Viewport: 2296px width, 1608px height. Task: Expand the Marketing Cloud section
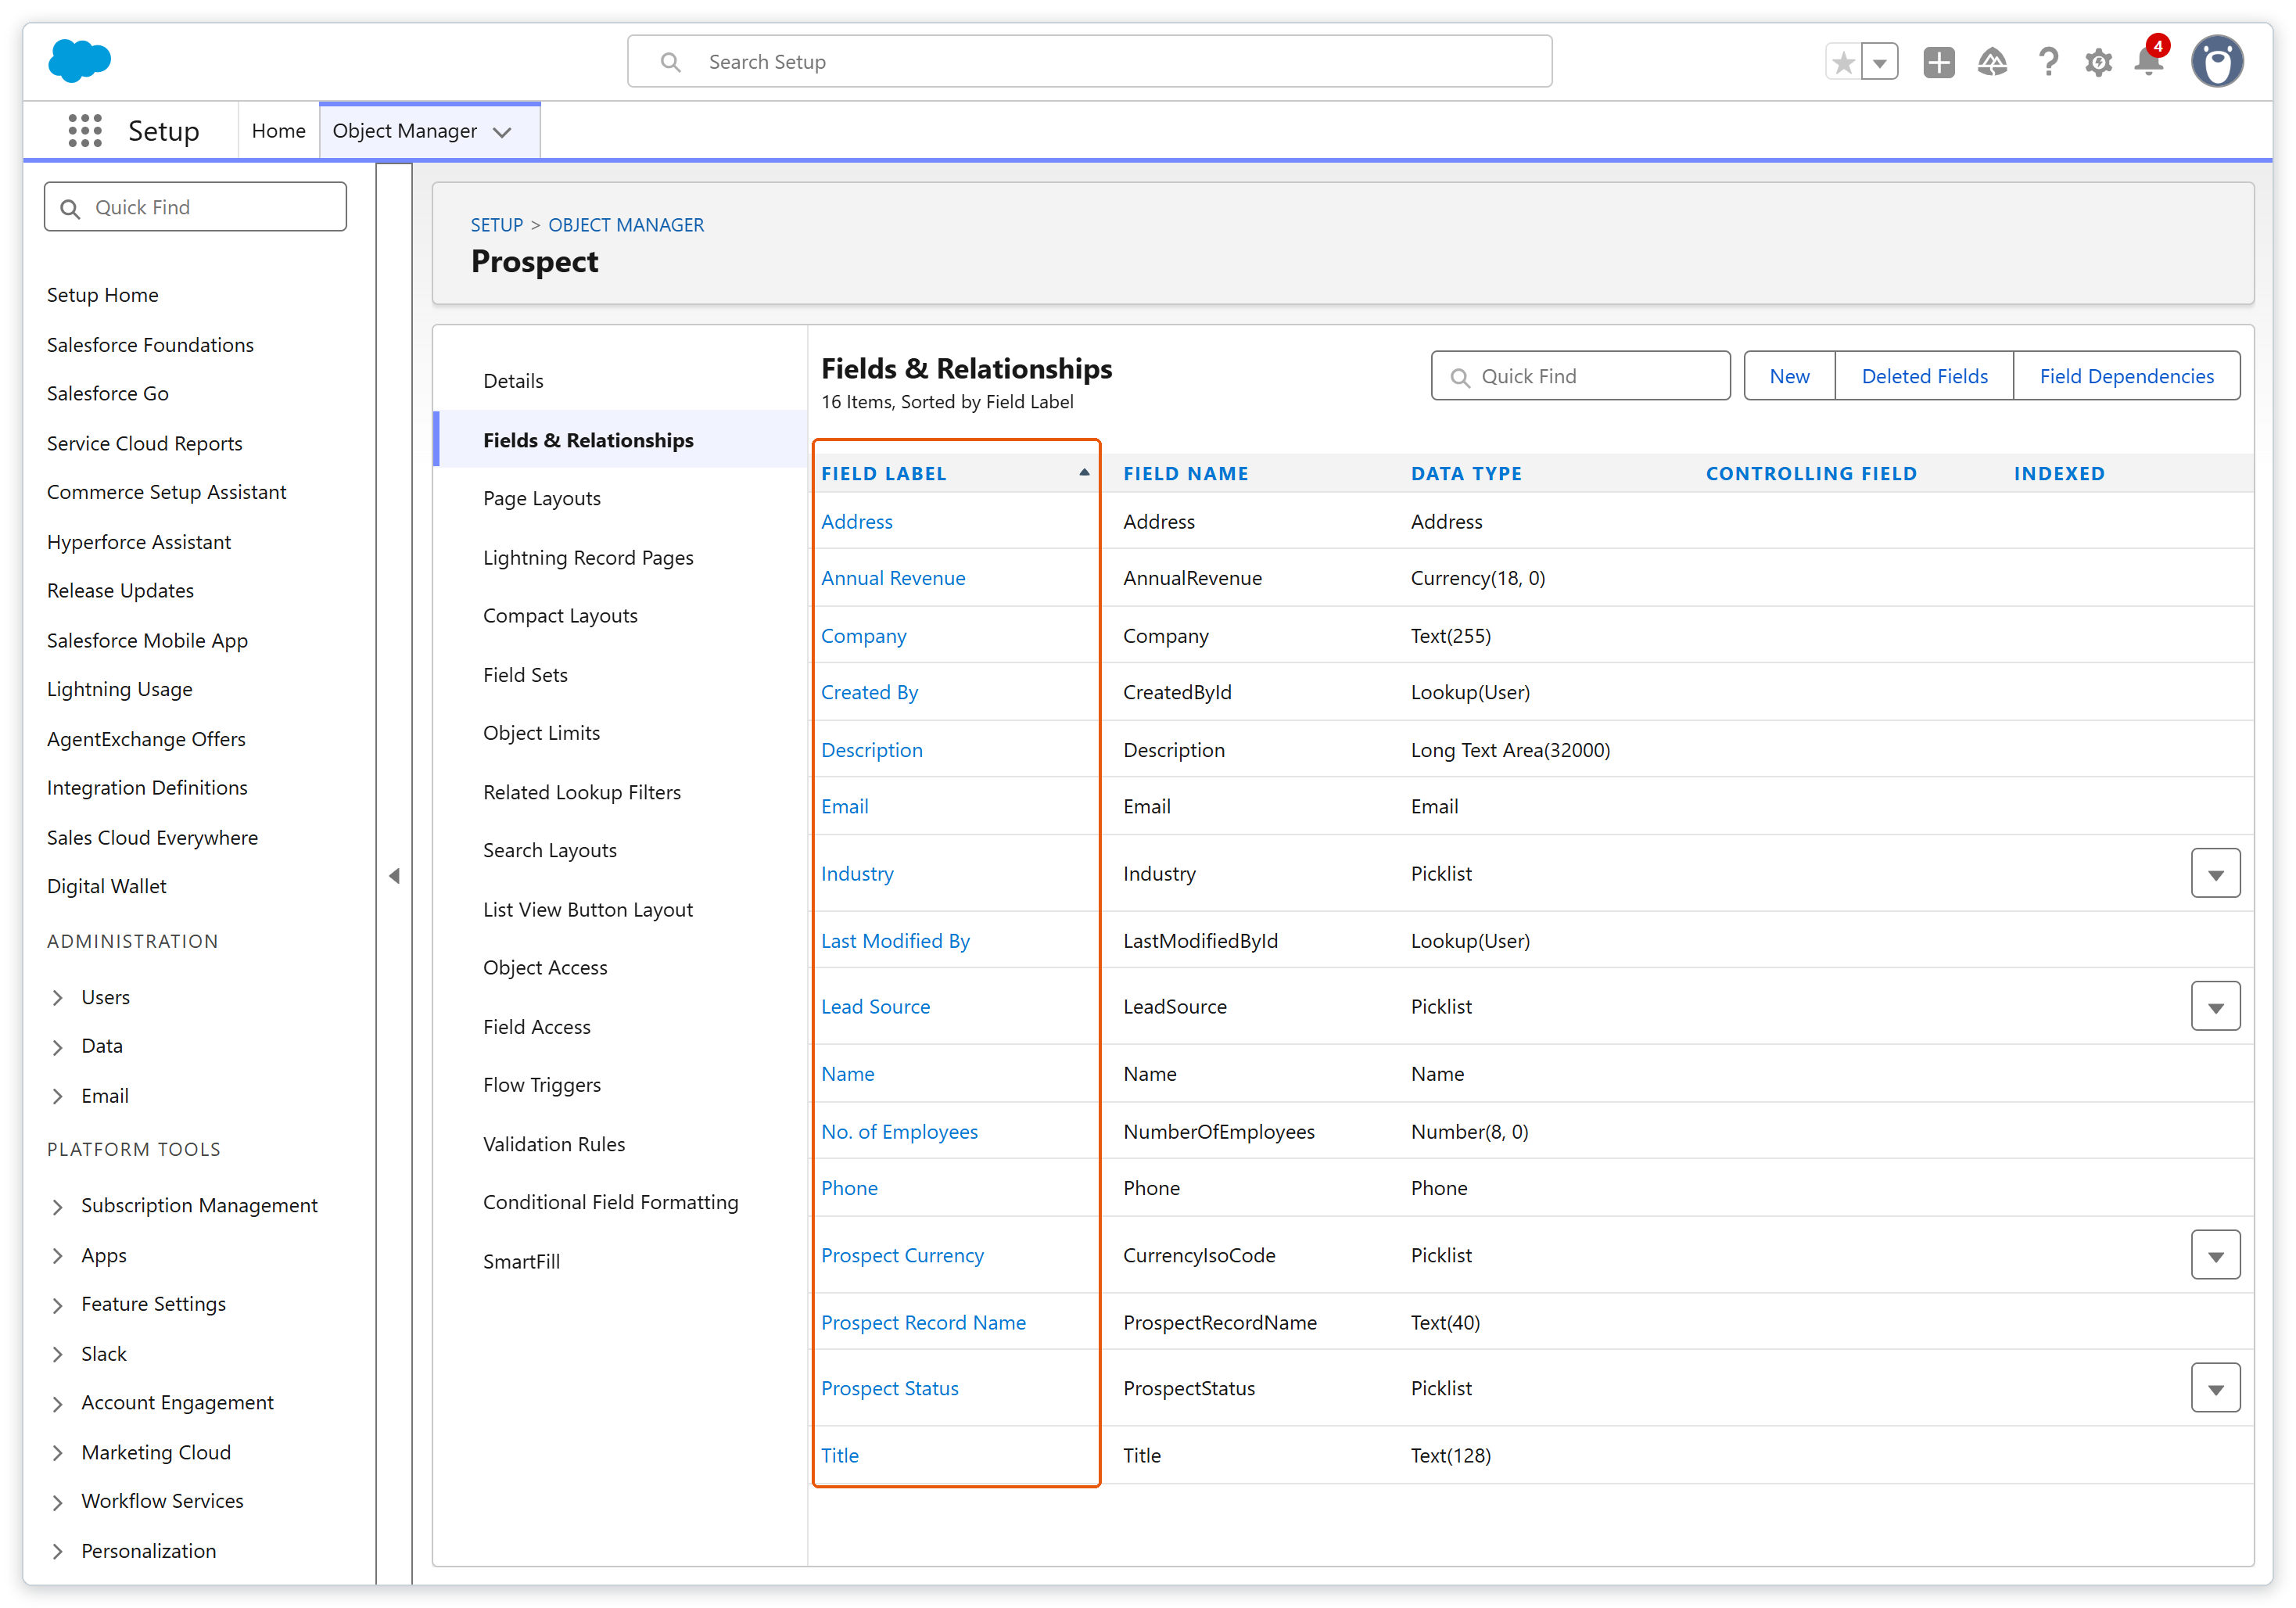58,1452
